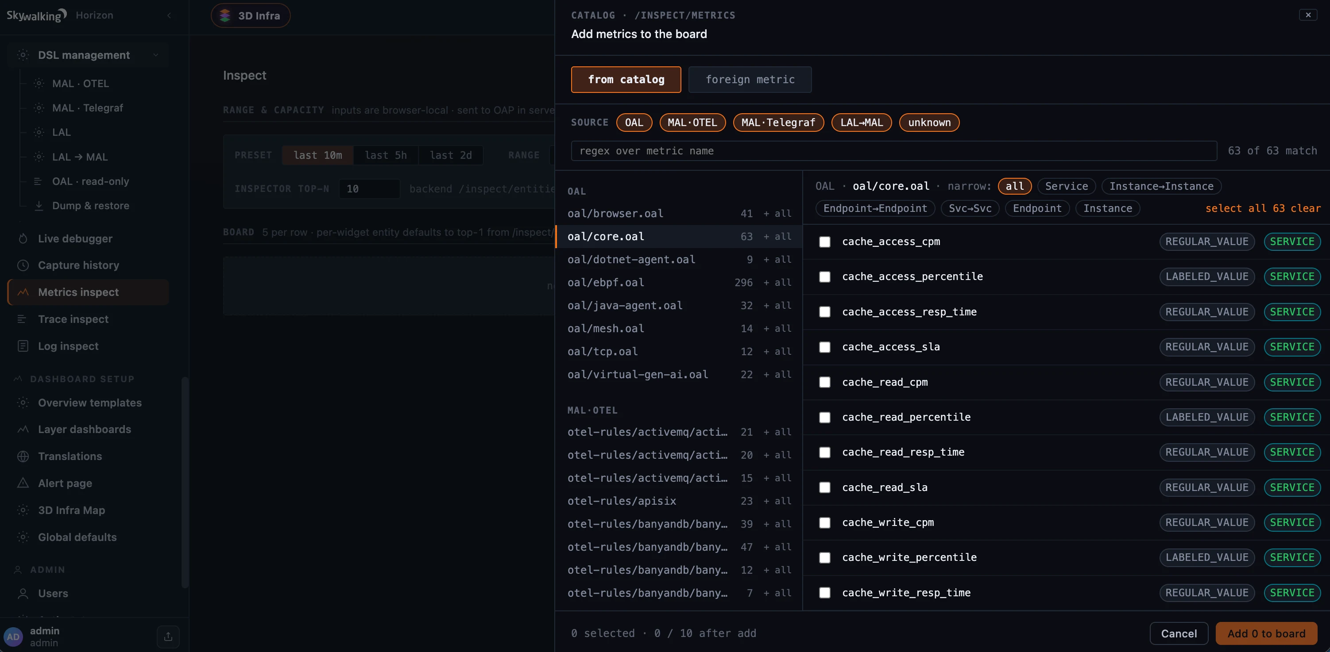
Task: Narrow metrics to Instance scope
Action: (1107, 208)
